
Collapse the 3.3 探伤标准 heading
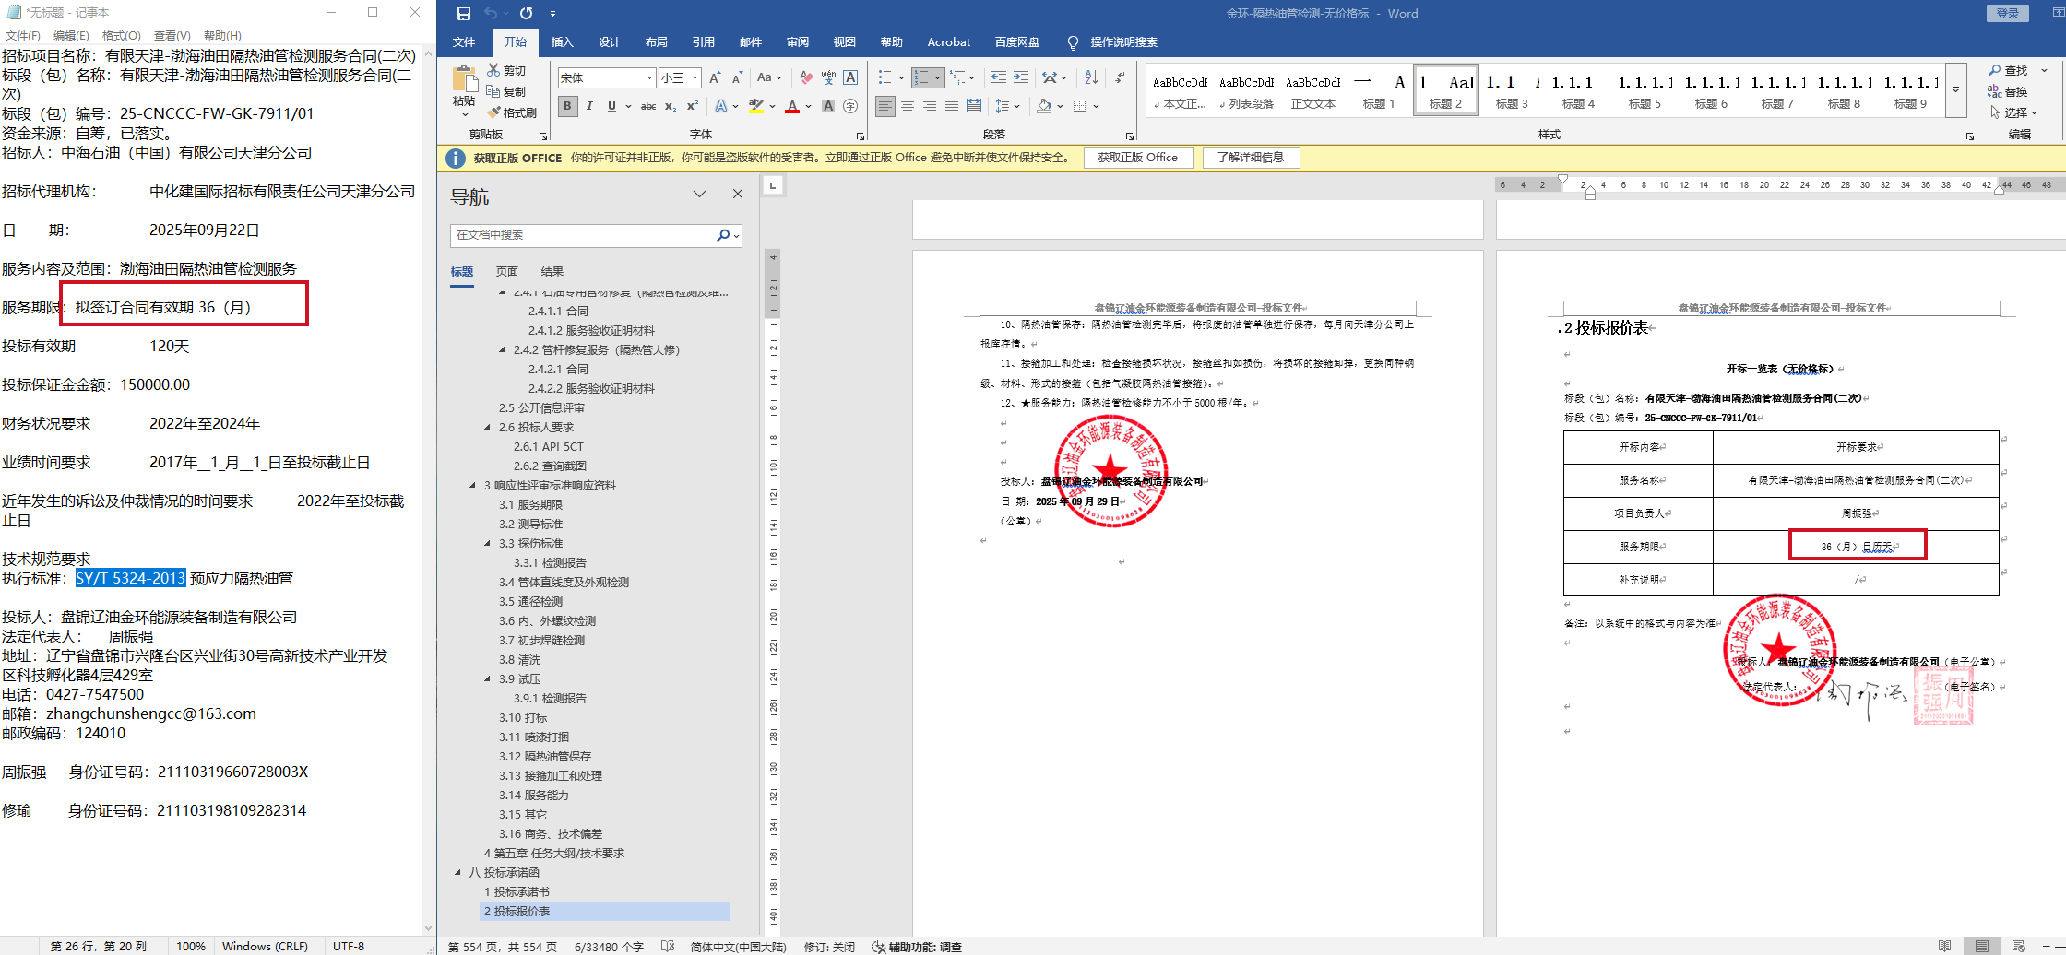pyautogui.click(x=488, y=543)
